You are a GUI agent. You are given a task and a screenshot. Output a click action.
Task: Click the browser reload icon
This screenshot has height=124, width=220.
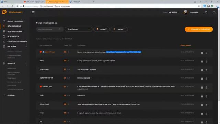pos(12,6)
